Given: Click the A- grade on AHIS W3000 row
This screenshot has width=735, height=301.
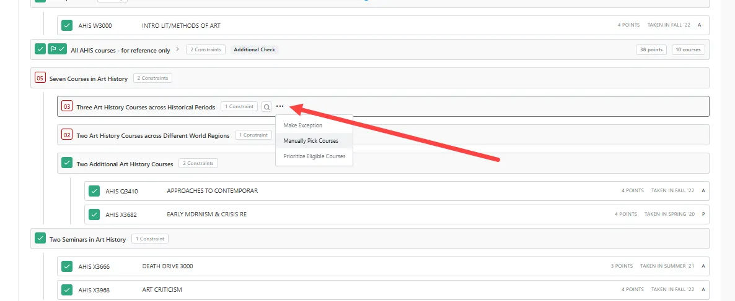Looking at the screenshot, I should click(x=700, y=25).
